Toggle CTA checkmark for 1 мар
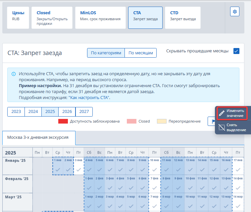This screenshot has width=251, height=212. pyautogui.click(x=89, y=206)
